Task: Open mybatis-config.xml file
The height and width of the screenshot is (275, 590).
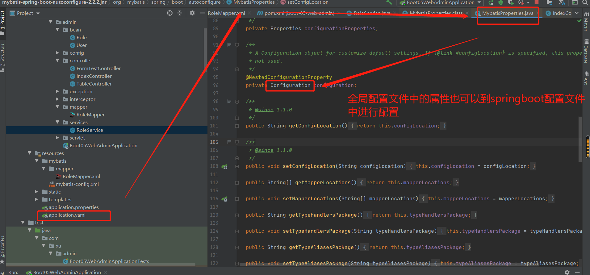Action: [74, 184]
